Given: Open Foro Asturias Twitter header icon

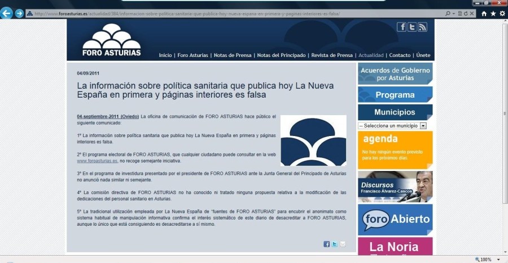Looking at the screenshot, I should point(412,27).
